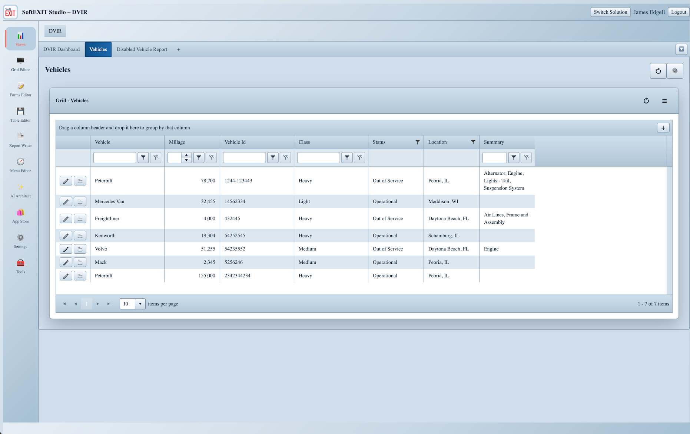Viewport: 690px width, 434px height.
Task: Open the Menu Editor
Action: [x=20, y=165]
